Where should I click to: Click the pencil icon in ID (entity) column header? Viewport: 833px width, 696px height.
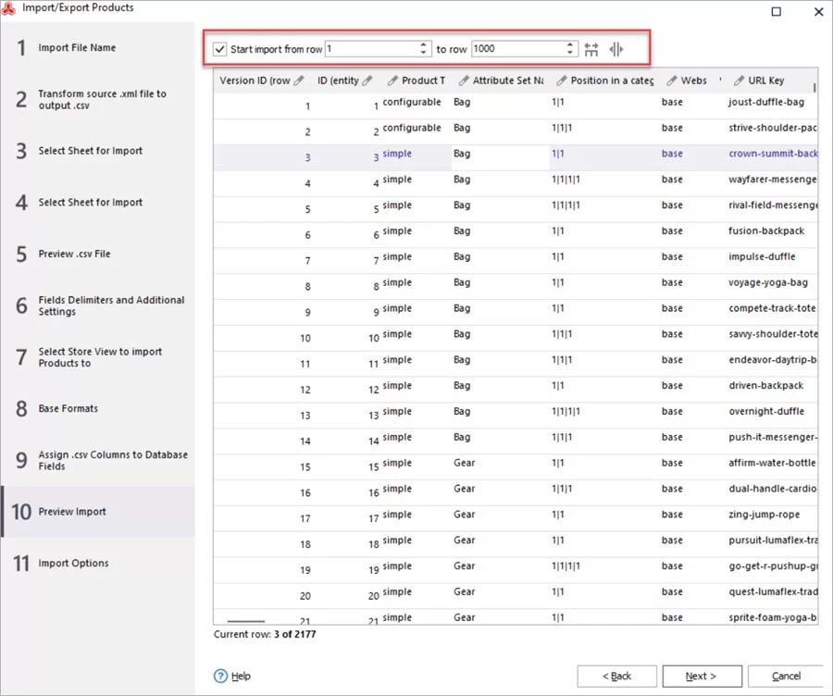tap(367, 81)
